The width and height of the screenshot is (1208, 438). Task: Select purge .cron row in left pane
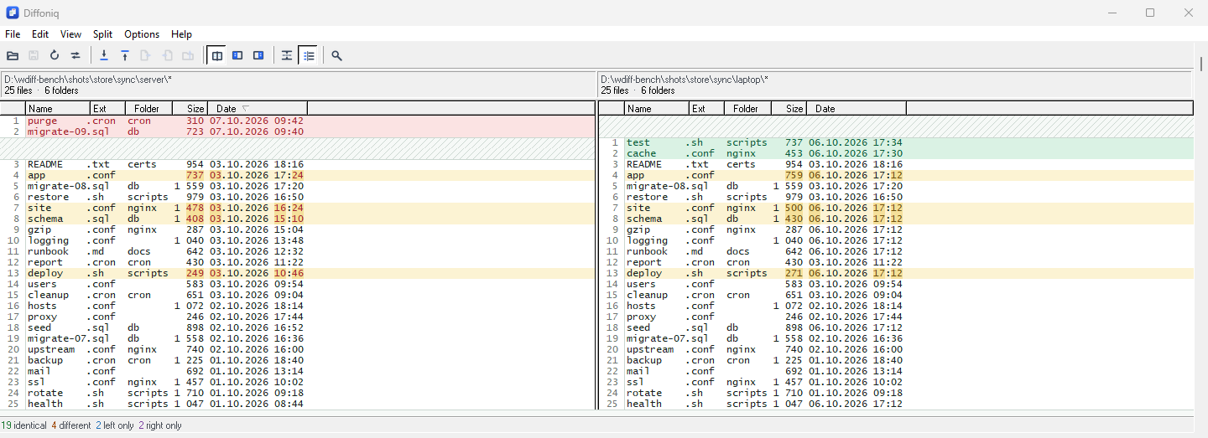(x=297, y=121)
